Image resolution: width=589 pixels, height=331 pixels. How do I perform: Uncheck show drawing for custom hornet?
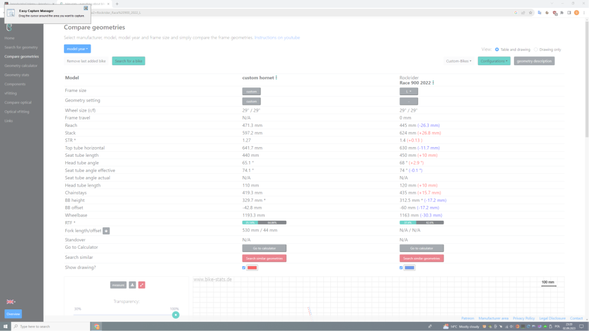[x=244, y=268]
